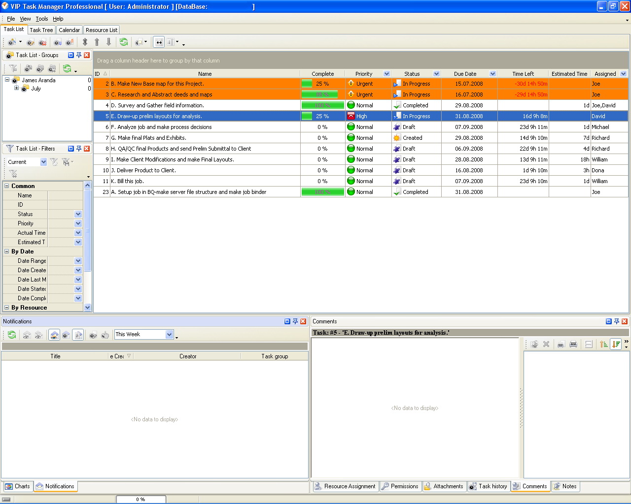The height and width of the screenshot is (504, 631).
Task: Collapse the By Date filter section
Action: click(x=7, y=252)
